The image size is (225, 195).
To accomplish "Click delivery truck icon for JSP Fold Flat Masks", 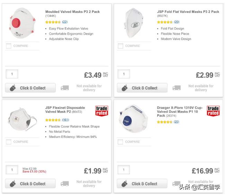I will click(177, 88).
